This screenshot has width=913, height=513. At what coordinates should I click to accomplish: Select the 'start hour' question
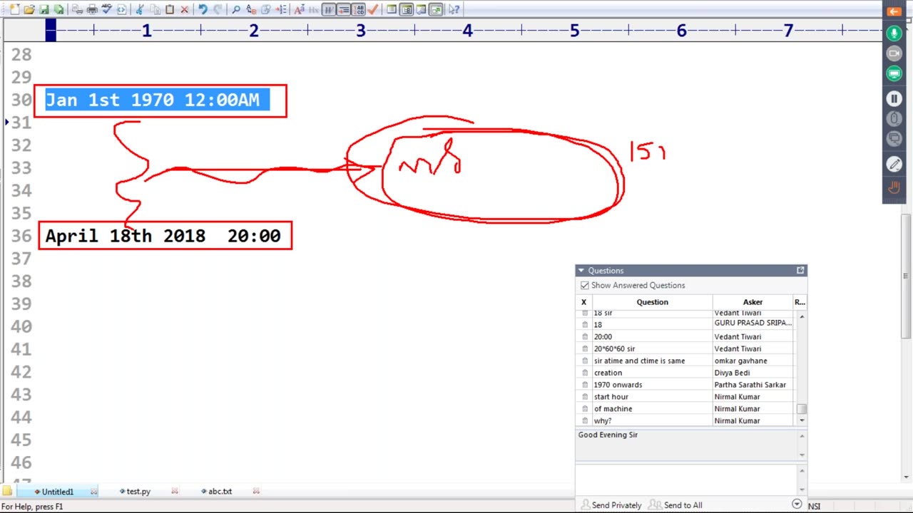pos(611,397)
